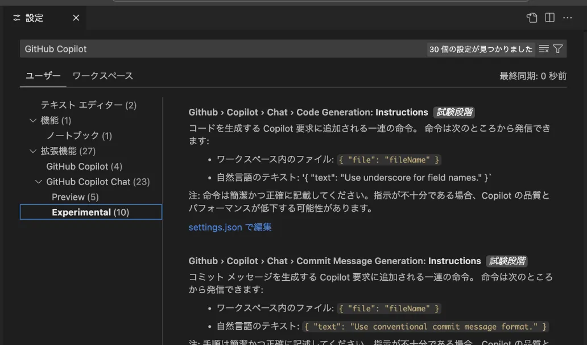587x345 pixels.
Task: Select 機能 (1) tree item
Action: 56,121
